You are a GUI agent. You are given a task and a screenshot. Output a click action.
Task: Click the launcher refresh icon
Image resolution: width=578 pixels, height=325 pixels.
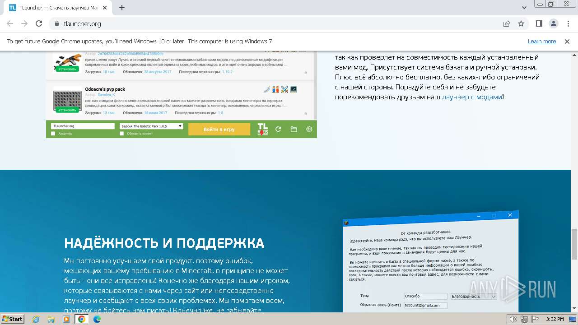coord(278,129)
